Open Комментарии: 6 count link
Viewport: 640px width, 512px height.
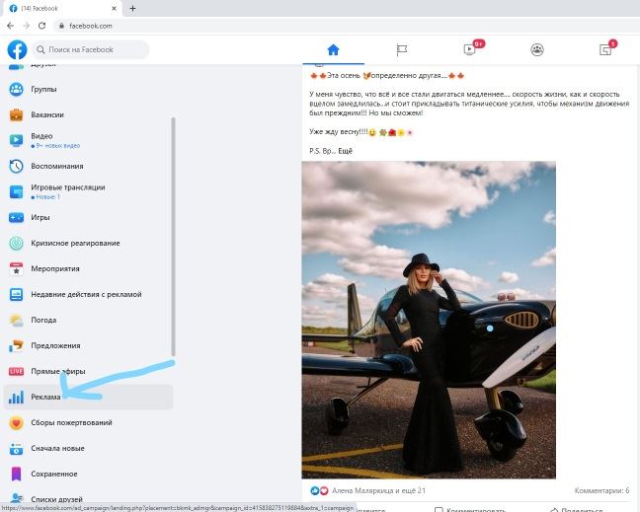click(x=601, y=491)
